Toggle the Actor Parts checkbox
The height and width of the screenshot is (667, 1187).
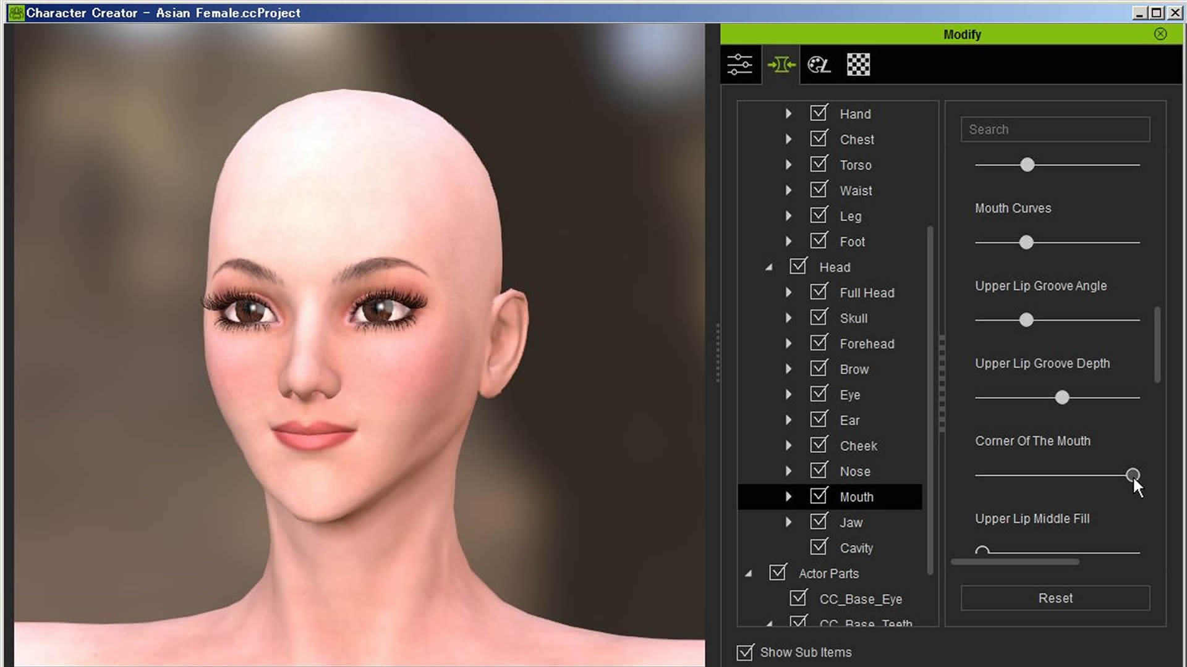point(778,573)
